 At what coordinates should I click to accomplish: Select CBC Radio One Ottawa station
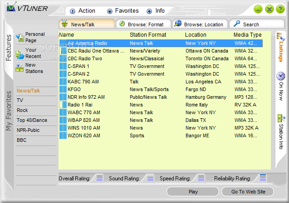click(161, 51)
